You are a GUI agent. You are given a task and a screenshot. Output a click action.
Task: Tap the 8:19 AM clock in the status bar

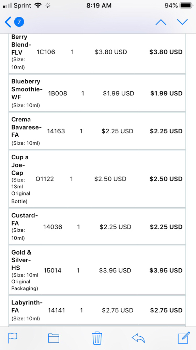(x=99, y=5)
